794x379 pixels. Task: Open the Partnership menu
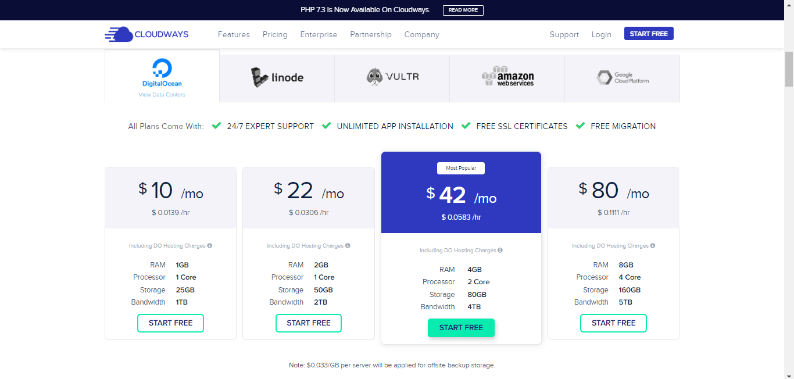[x=371, y=34]
